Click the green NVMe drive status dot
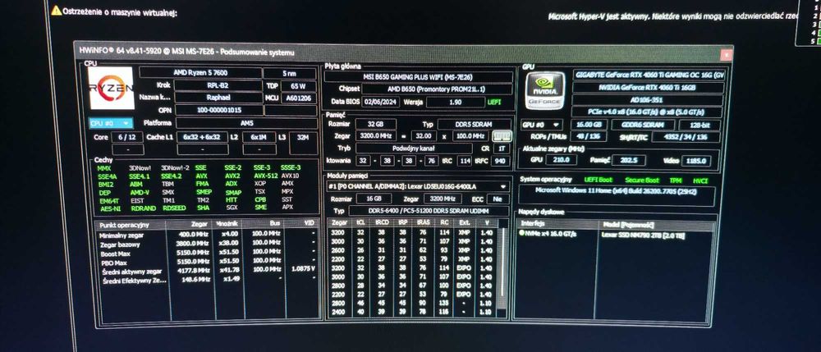The image size is (821, 352). coord(521,233)
